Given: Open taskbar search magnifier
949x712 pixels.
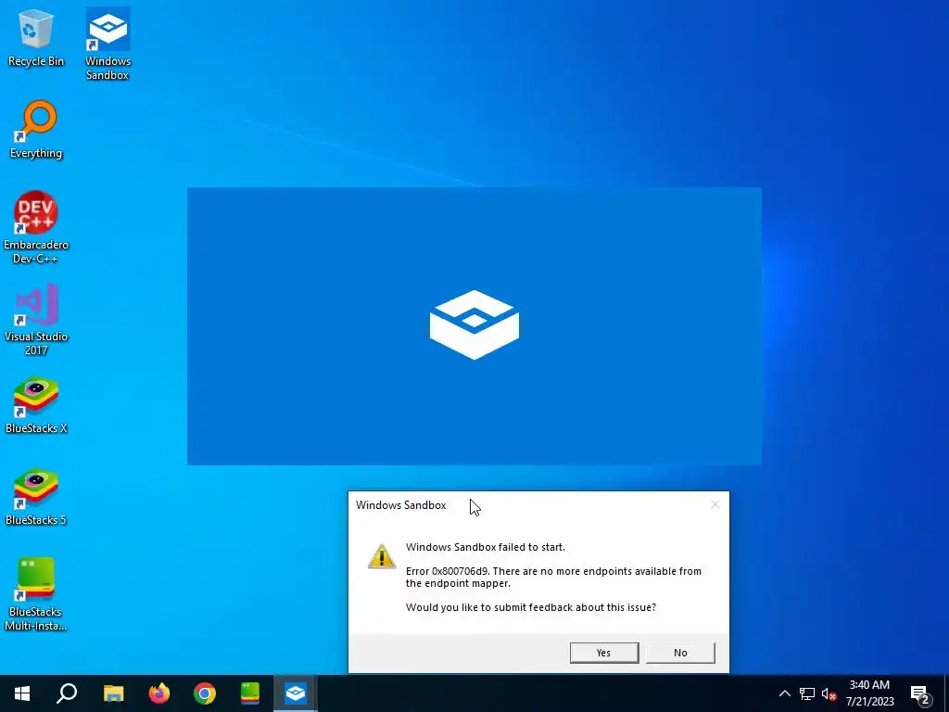Looking at the screenshot, I should pos(67,693).
